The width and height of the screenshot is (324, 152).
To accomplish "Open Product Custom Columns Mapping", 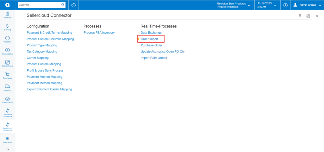I will pos(50,39).
